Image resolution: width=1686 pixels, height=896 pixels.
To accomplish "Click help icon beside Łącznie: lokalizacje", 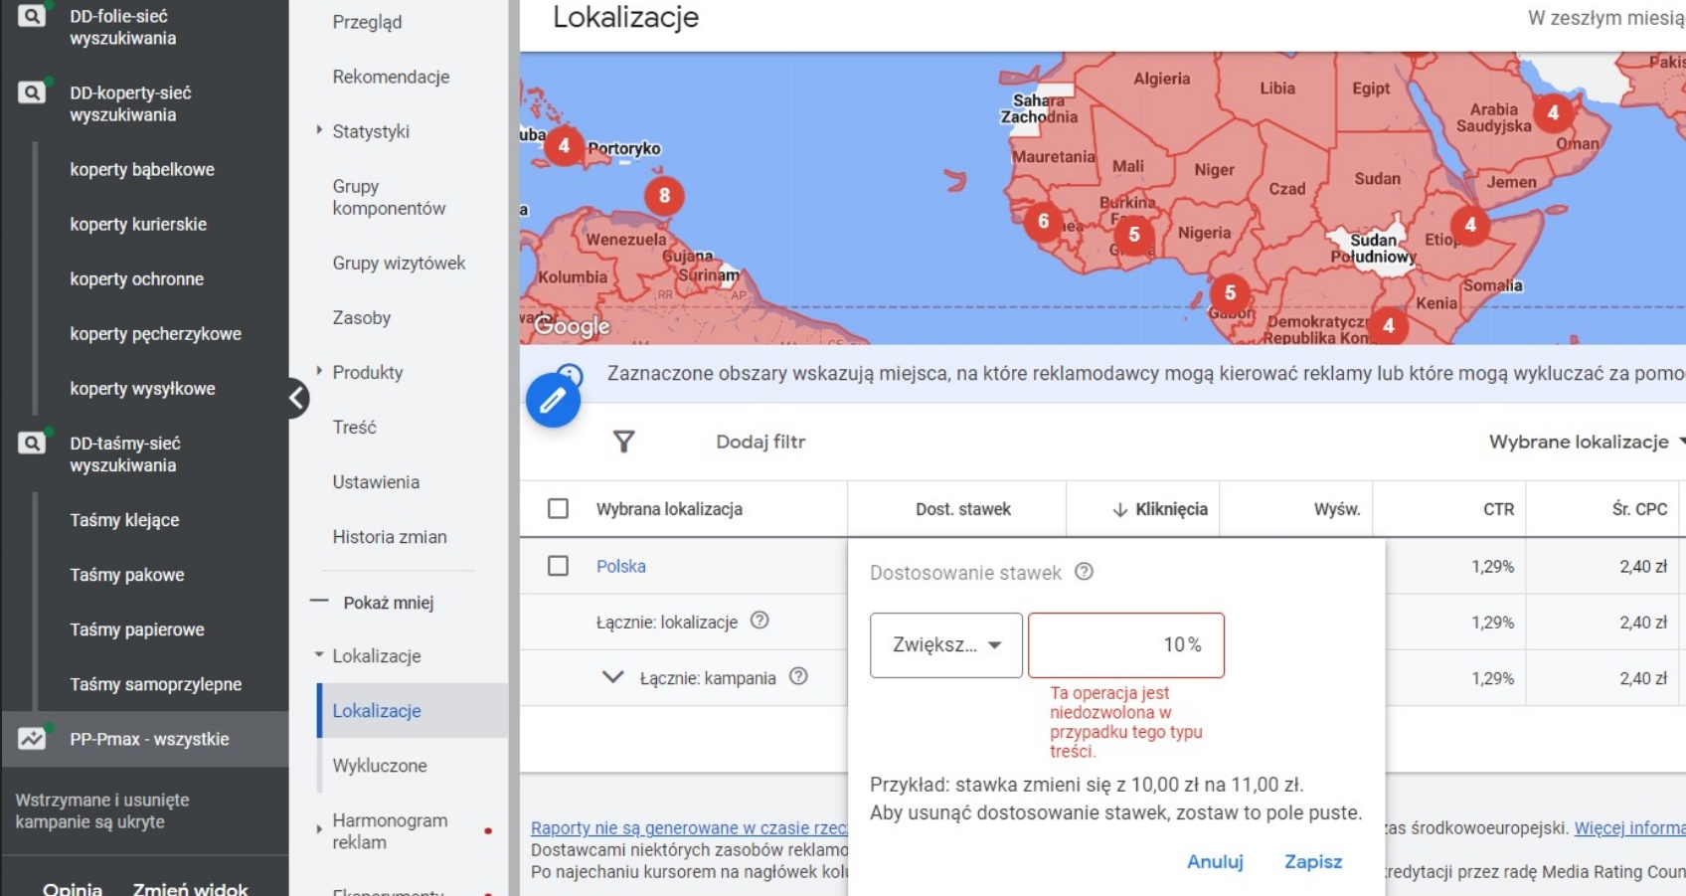I will coord(759,621).
